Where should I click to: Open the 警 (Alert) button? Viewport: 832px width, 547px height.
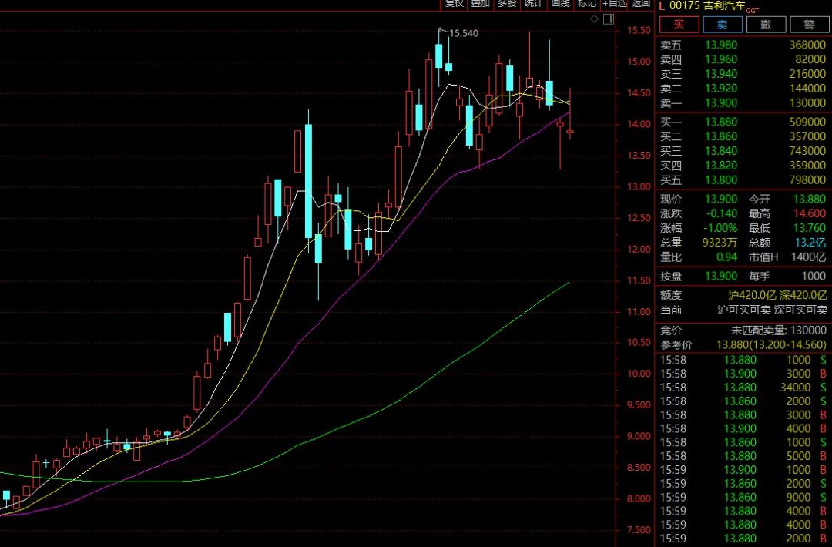(808, 25)
